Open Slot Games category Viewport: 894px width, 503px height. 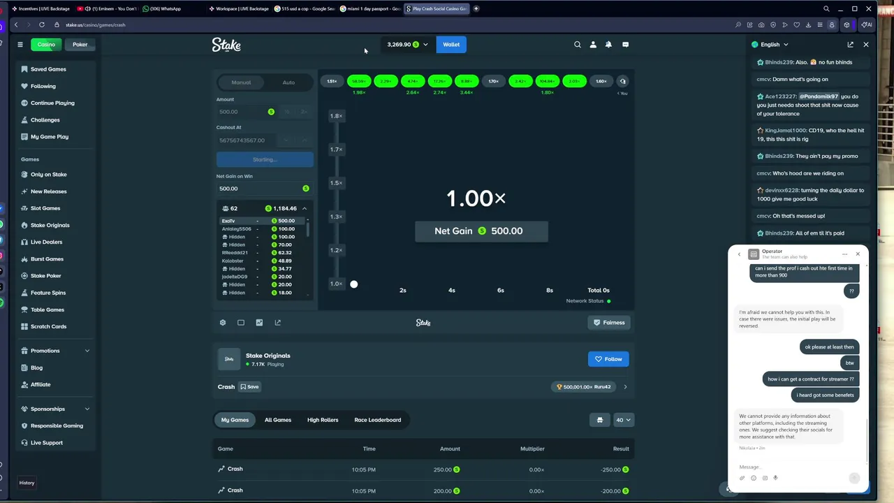[45, 208]
